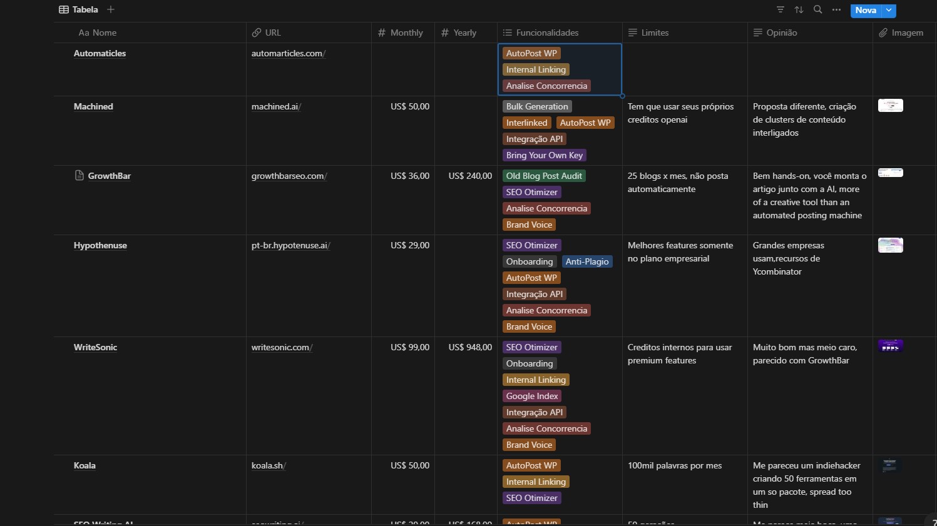Open the pt-br.hypotenuse.ai link

[291, 246]
